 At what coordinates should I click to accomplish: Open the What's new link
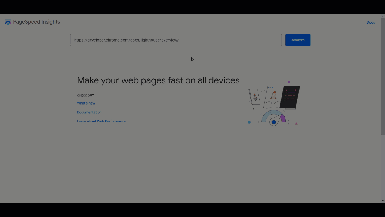(x=86, y=103)
